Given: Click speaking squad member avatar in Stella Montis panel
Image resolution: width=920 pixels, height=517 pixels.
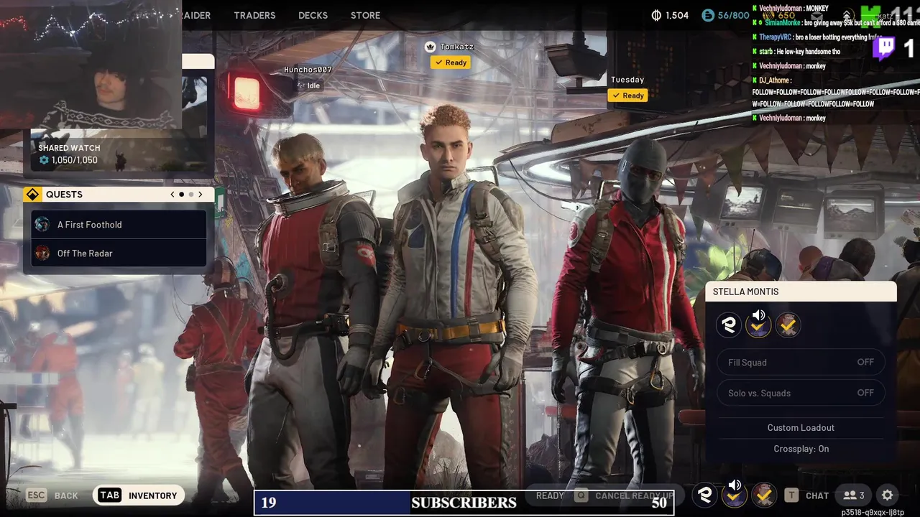Looking at the screenshot, I should 758,325.
